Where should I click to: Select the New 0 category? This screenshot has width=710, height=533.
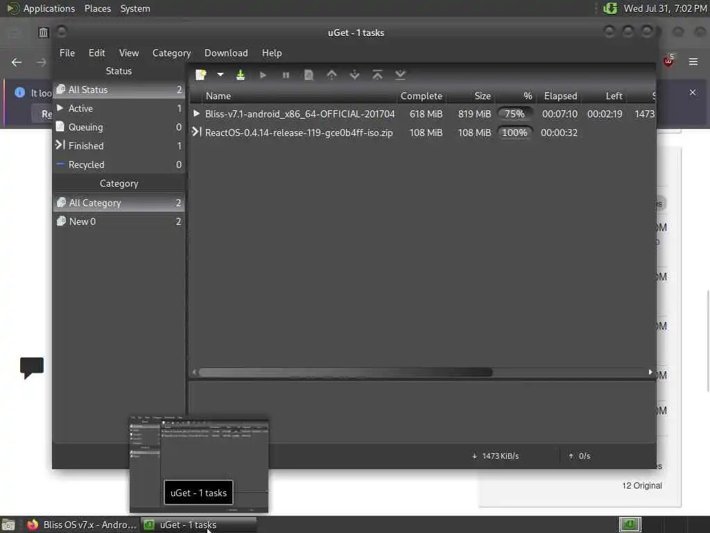(x=119, y=221)
